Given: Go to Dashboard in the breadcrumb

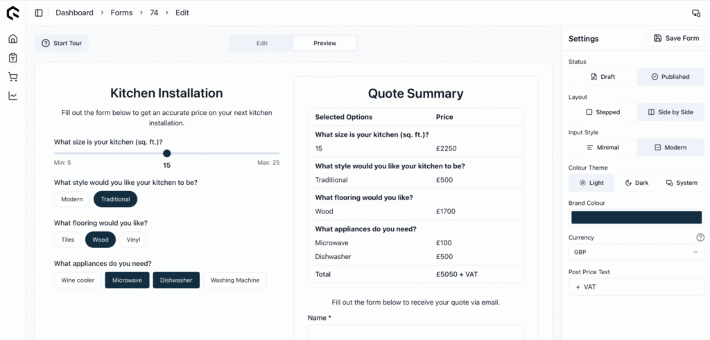Looking at the screenshot, I should point(74,12).
